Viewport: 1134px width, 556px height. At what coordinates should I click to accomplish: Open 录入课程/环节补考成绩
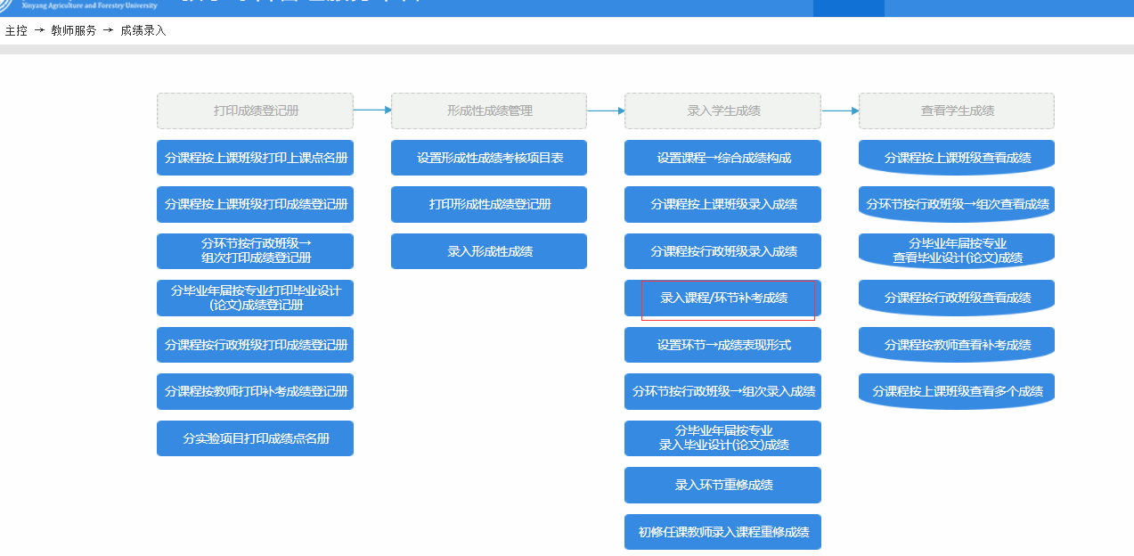point(722,298)
